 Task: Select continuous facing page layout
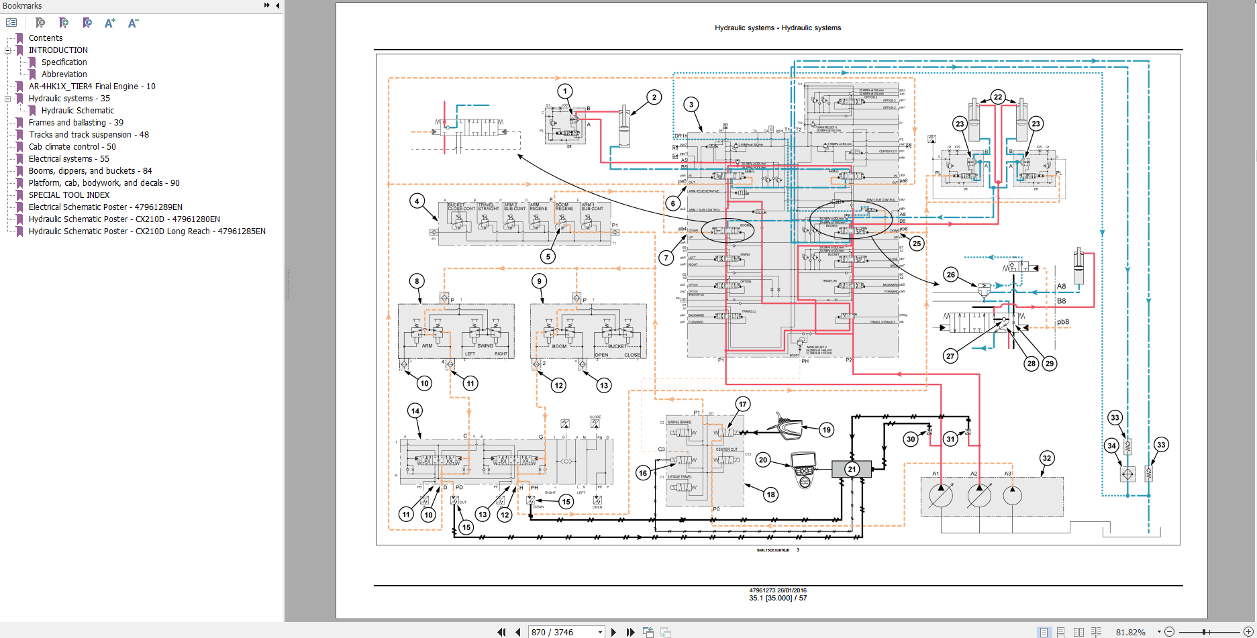coord(1097,632)
